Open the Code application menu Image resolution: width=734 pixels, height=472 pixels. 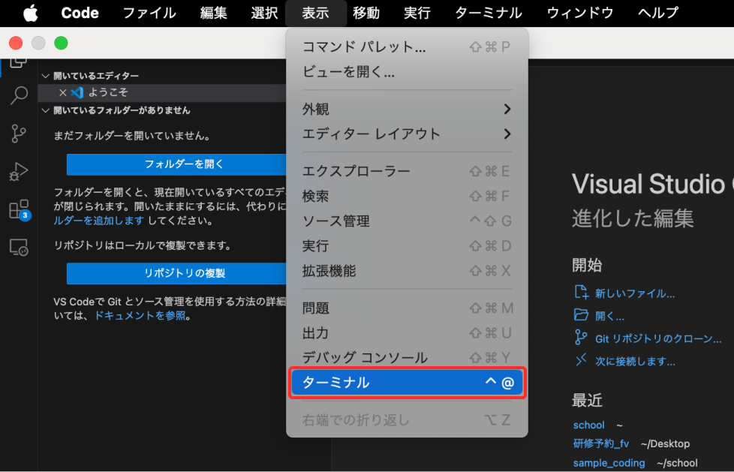[80, 13]
